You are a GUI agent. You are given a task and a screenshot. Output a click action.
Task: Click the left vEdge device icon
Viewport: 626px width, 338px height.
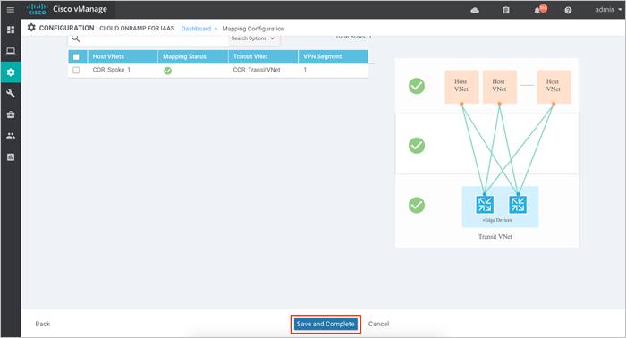[x=485, y=204]
